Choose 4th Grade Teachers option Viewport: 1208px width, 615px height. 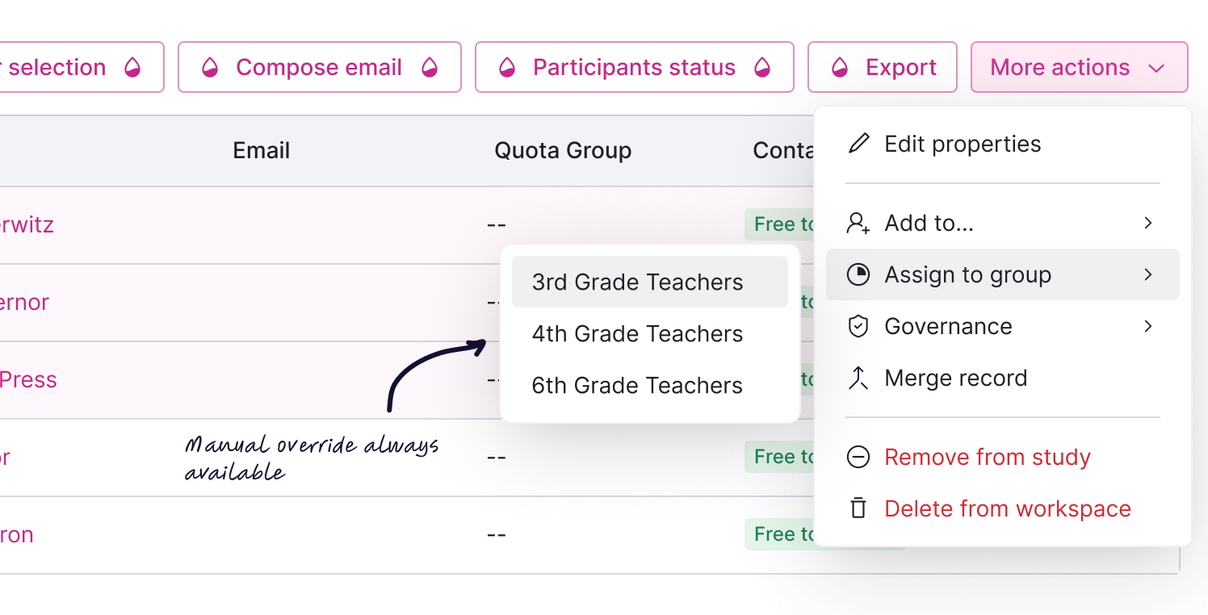point(637,334)
